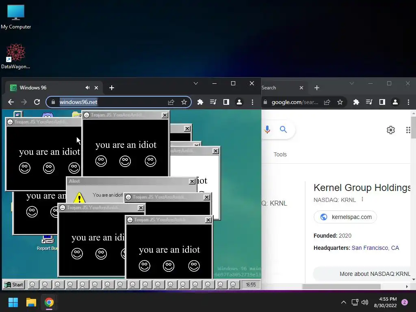This screenshot has height=312, width=416.
Task: Open the Google apps grid
Action: click(408, 130)
